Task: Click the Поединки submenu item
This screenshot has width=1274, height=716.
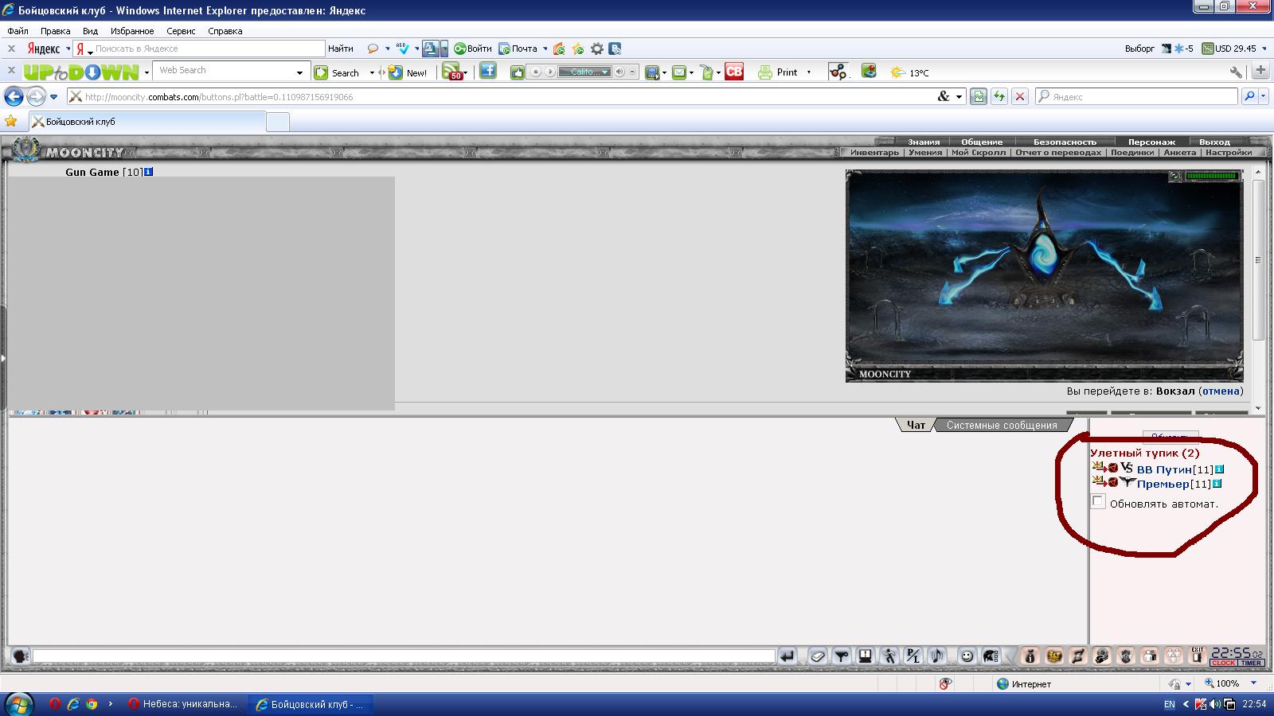Action: coord(1132,152)
